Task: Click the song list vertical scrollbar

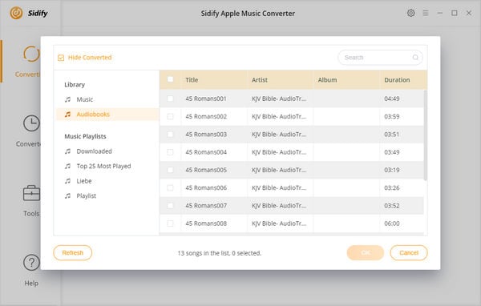Action: pyautogui.click(x=425, y=135)
